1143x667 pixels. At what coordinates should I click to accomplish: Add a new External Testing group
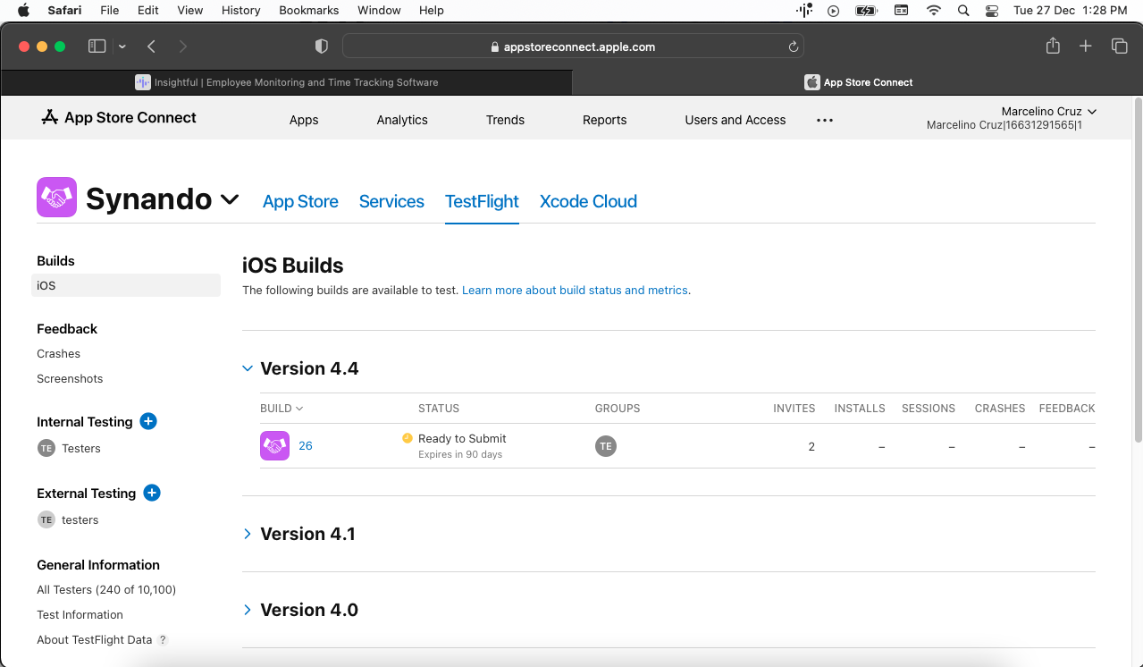point(152,493)
